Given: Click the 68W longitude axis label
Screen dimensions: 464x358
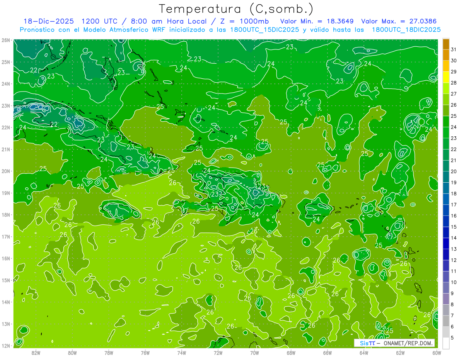Looking at the screenshot, I should (x=291, y=353).
